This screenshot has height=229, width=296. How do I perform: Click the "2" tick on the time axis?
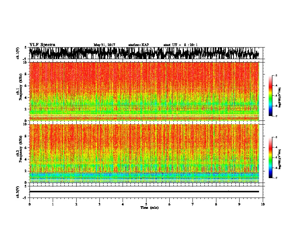click(x=76, y=204)
